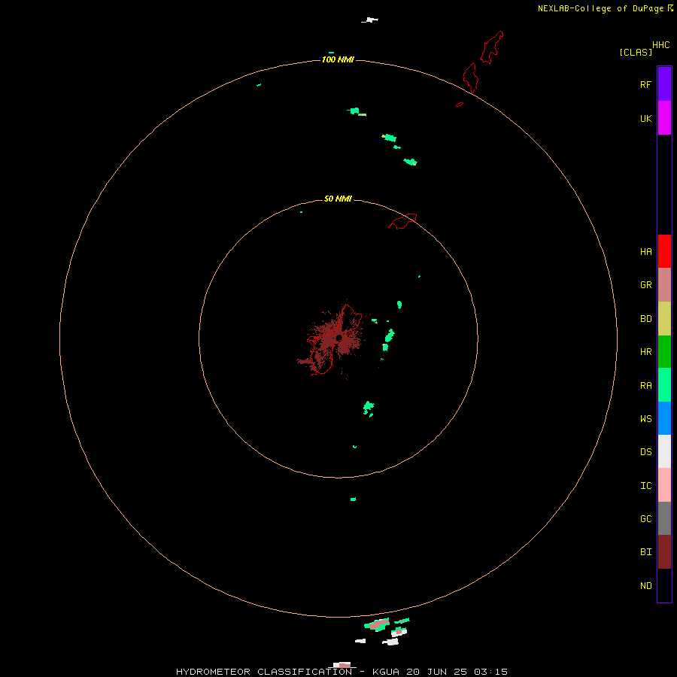Click the BD legend label
677x677 pixels.
[x=645, y=319]
